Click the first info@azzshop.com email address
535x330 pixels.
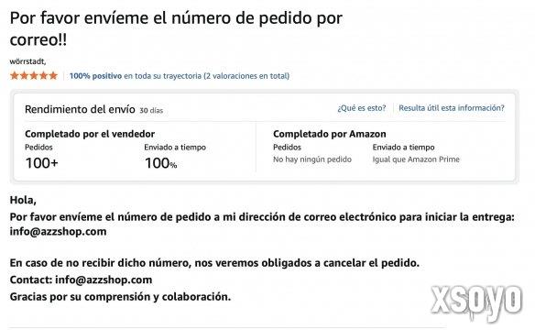click(x=58, y=231)
